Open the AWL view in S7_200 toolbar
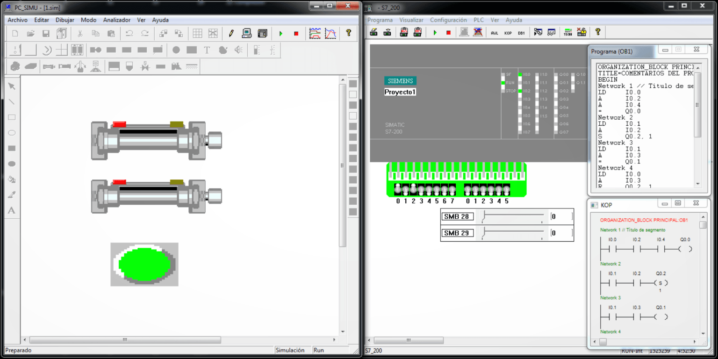 pos(494,33)
